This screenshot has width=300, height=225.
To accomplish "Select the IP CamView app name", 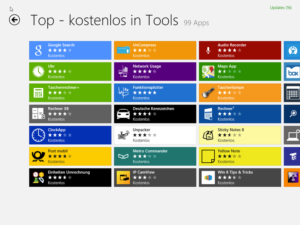I will tap(144, 172).
